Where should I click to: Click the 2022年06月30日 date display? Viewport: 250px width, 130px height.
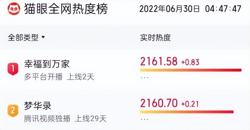pos(170,9)
